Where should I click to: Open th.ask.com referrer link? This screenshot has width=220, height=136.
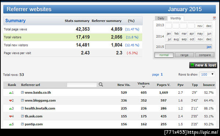point(33,116)
